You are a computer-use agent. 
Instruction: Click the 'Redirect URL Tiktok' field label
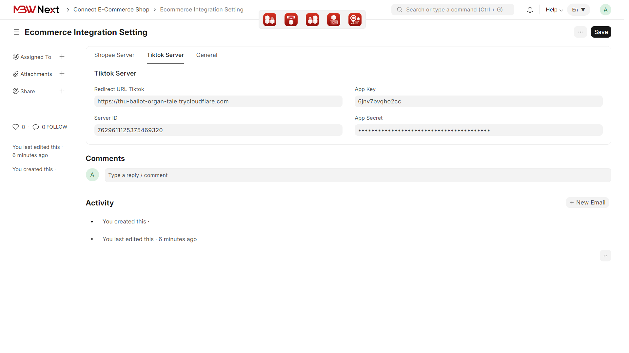point(119,89)
